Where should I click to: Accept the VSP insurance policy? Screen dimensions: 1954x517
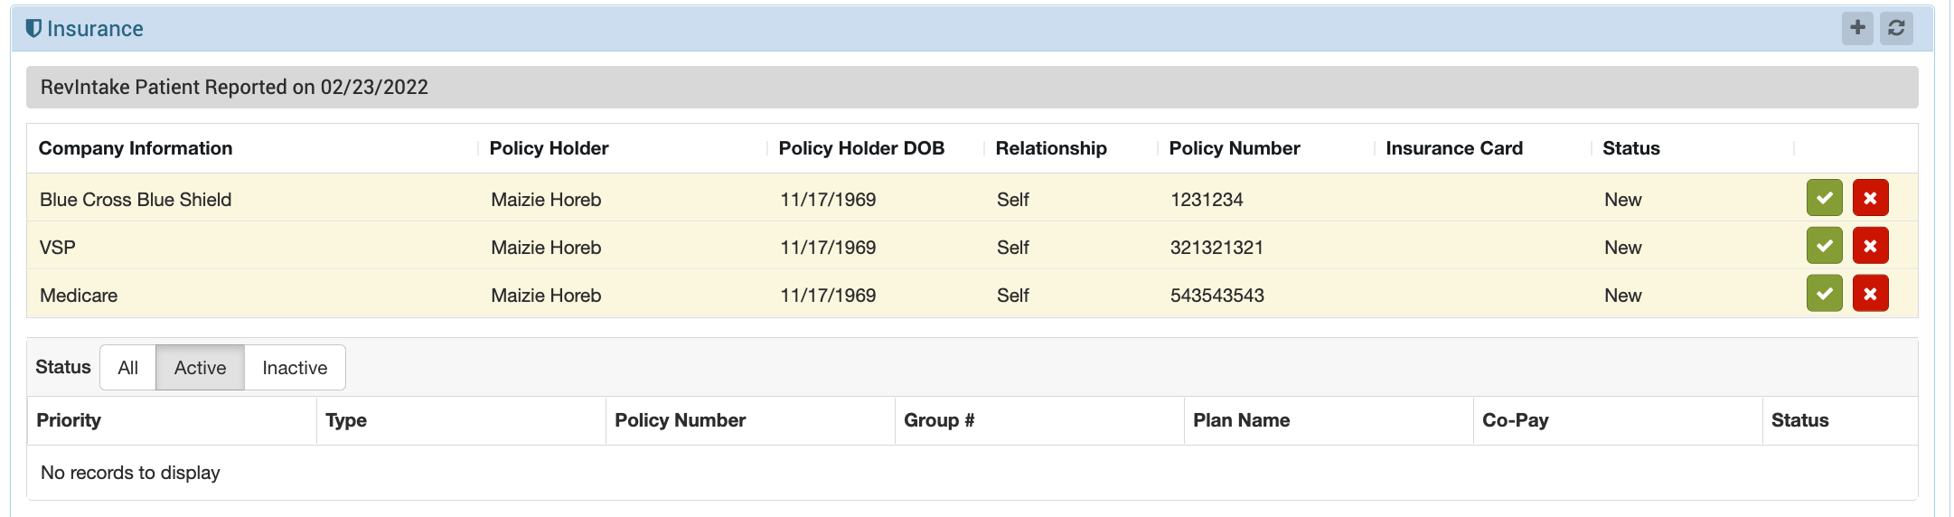pos(1824,246)
